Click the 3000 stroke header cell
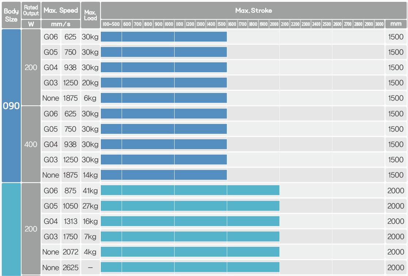Screen dimensions: 408x276 pos(379,24)
